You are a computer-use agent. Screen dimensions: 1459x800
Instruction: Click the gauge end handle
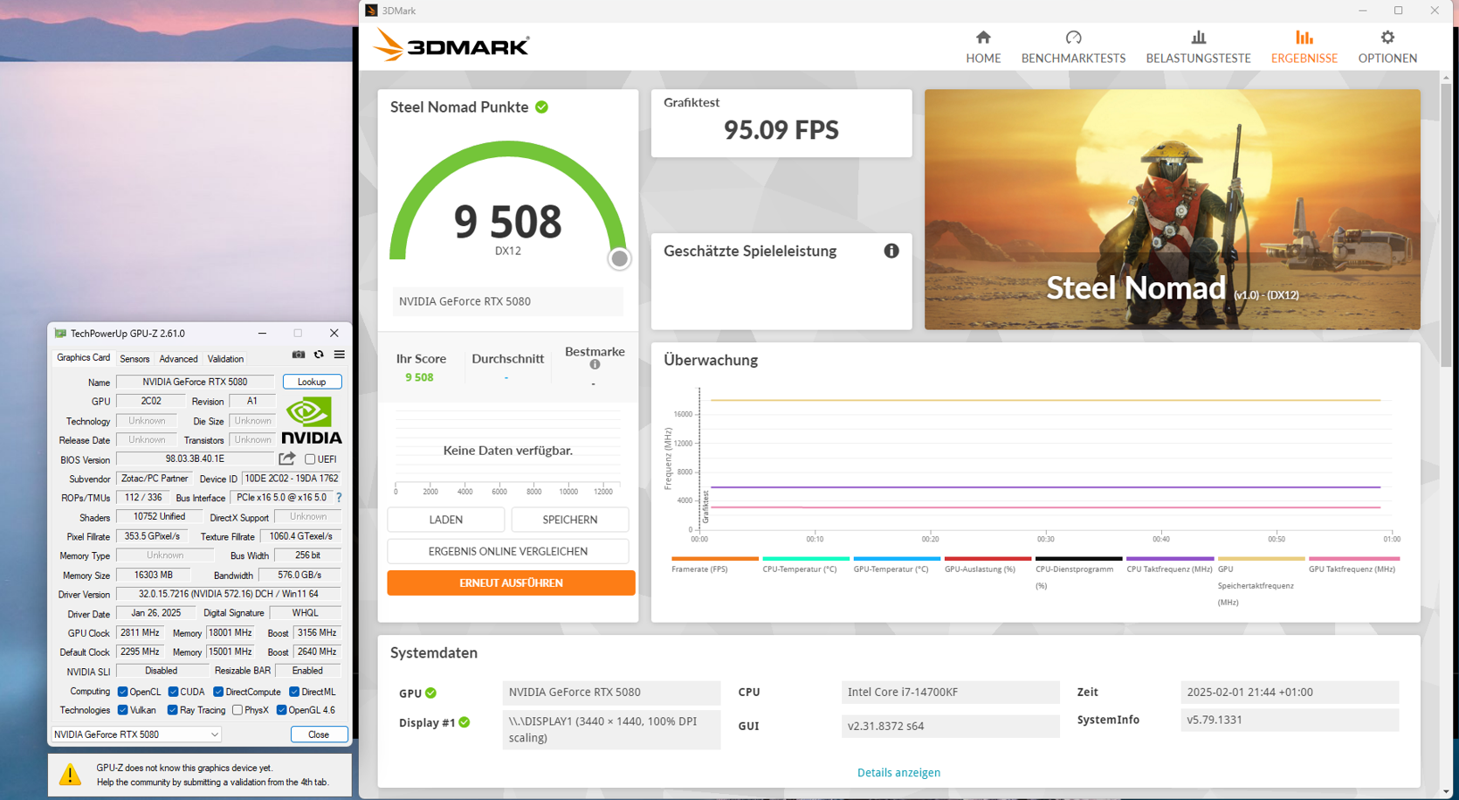pyautogui.click(x=619, y=259)
